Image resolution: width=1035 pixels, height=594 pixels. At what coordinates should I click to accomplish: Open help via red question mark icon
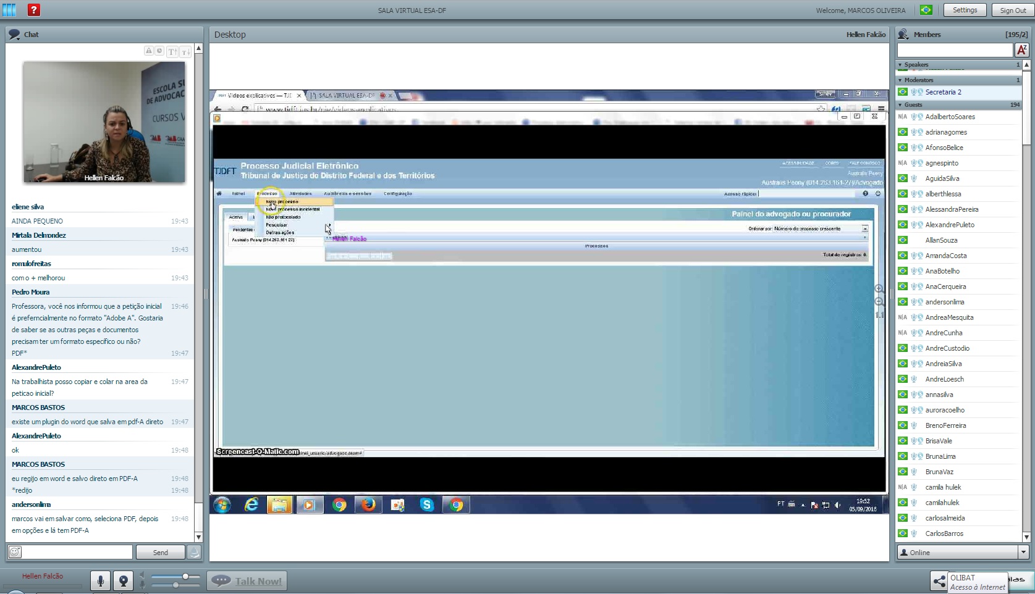point(34,10)
